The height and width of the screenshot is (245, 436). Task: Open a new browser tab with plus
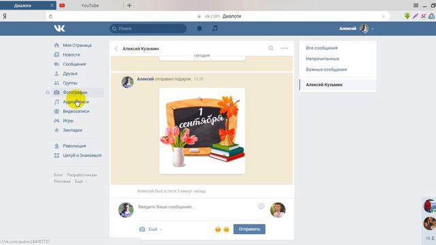click(129, 5)
